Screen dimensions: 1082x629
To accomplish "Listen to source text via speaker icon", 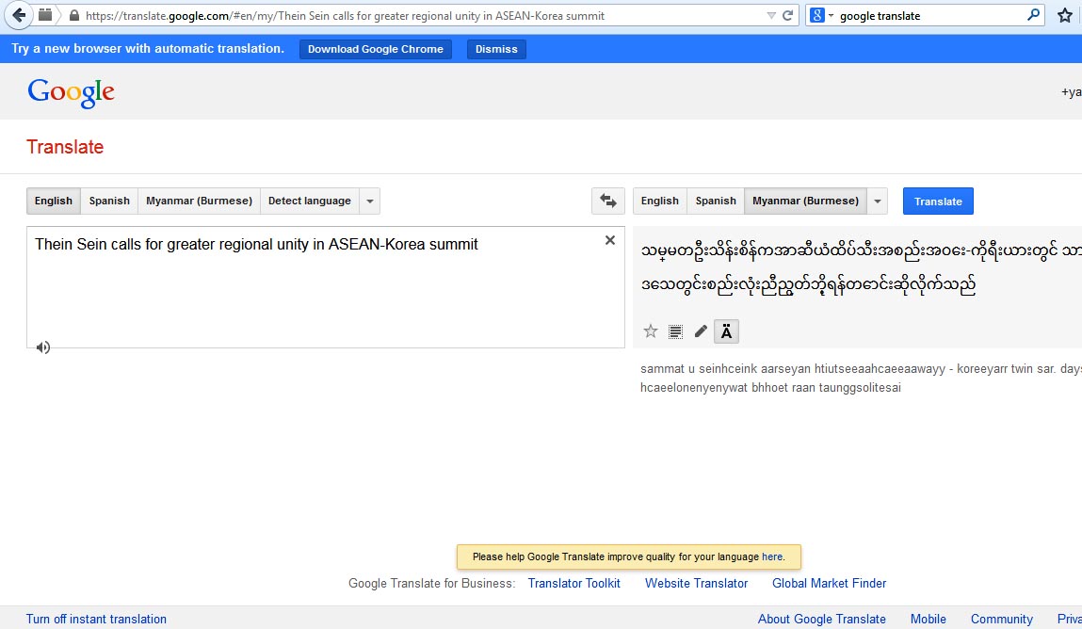I will tap(42, 347).
